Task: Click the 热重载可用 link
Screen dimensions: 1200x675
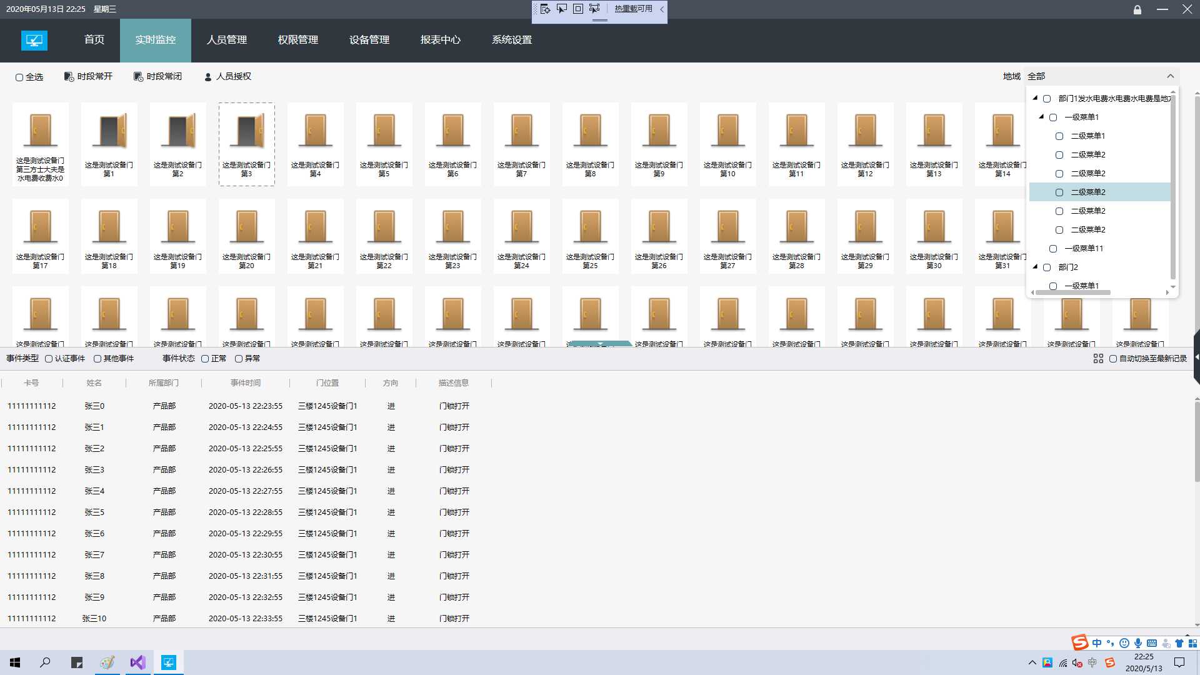Action: [633, 9]
